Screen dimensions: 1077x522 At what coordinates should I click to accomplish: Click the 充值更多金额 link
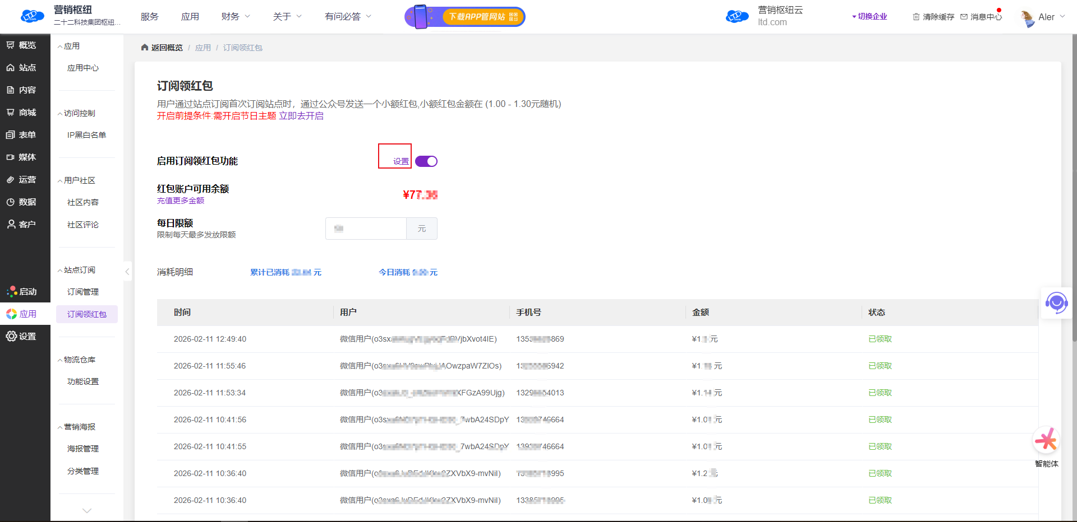click(x=181, y=201)
